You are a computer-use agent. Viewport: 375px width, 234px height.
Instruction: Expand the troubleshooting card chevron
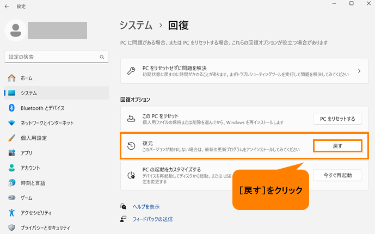[x=359, y=71]
